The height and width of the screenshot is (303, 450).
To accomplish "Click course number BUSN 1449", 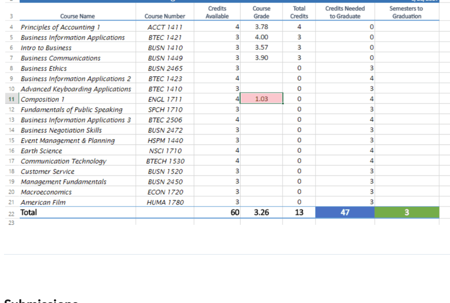I will [165, 58].
